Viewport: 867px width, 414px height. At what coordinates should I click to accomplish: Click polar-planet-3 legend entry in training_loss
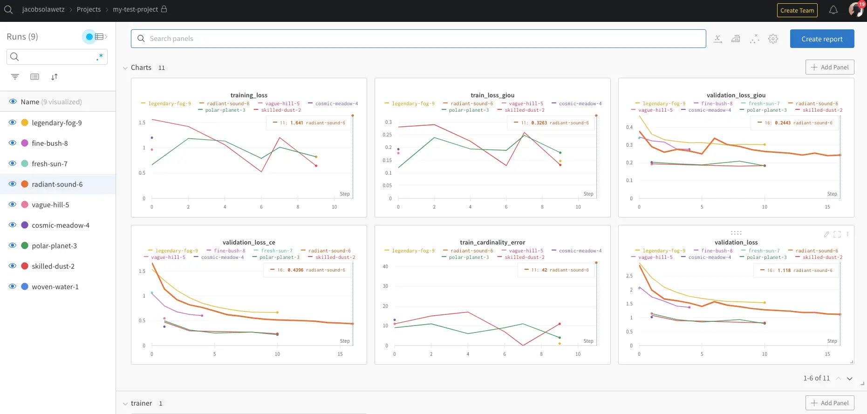click(x=222, y=110)
